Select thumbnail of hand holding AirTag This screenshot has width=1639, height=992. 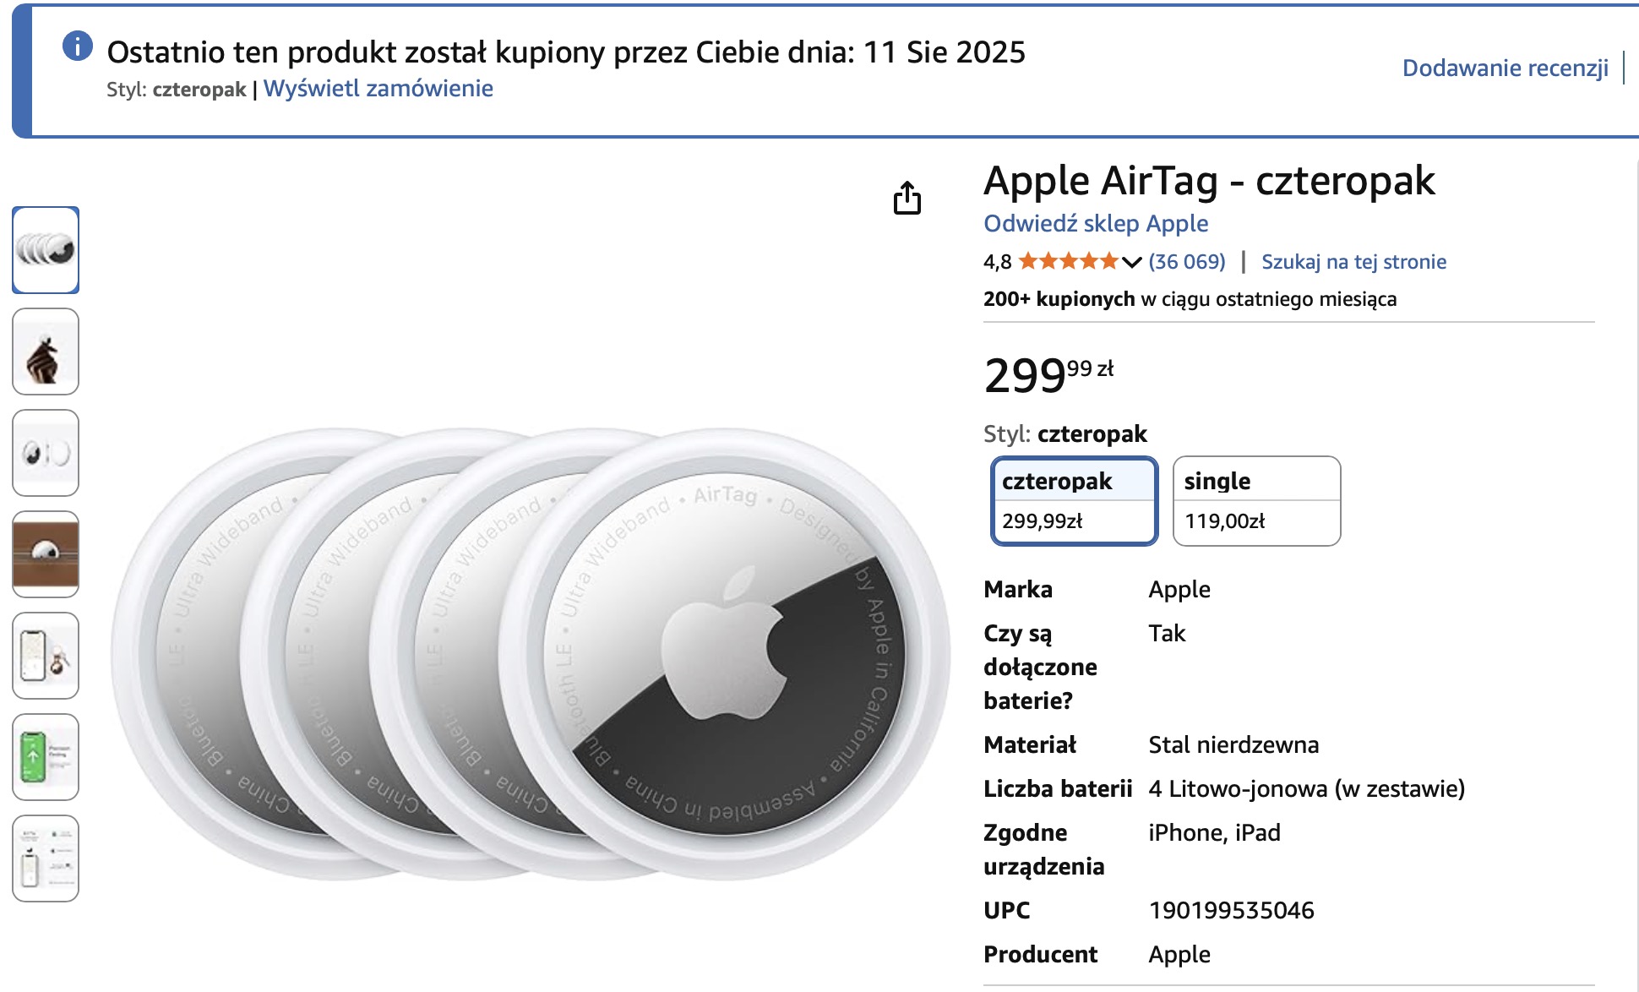(46, 352)
